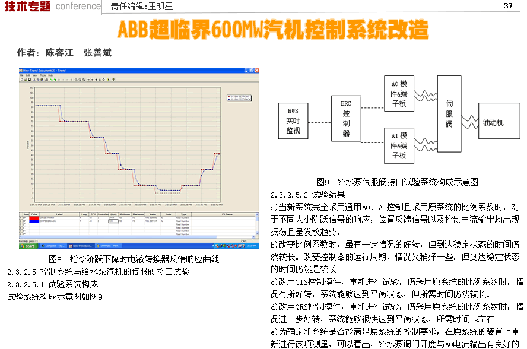Toggle Scan checkbox for EH SETPOINT row
The height and width of the screenshot is (349, 527).
pos(25,218)
